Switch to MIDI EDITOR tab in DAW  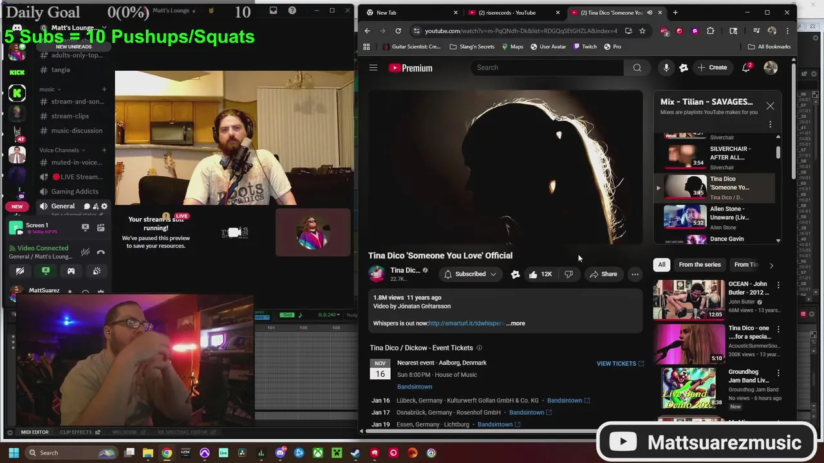(35, 432)
